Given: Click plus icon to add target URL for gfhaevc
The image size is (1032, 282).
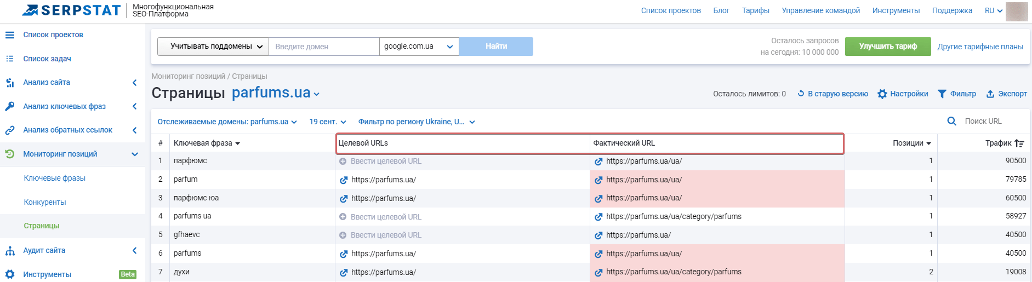Looking at the screenshot, I should (x=343, y=235).
